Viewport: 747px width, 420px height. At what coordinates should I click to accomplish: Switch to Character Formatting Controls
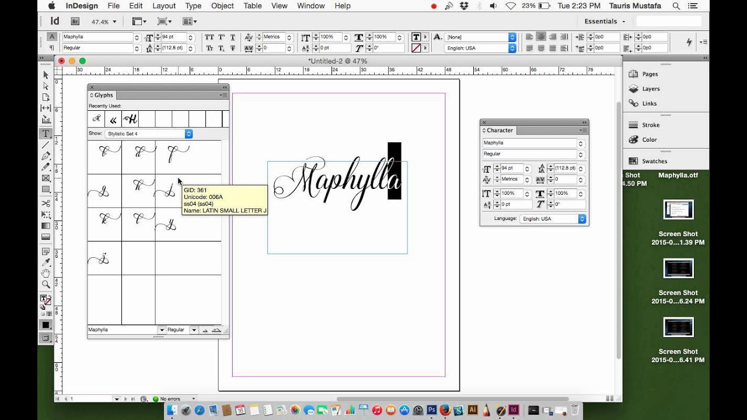tap(51, 37)
